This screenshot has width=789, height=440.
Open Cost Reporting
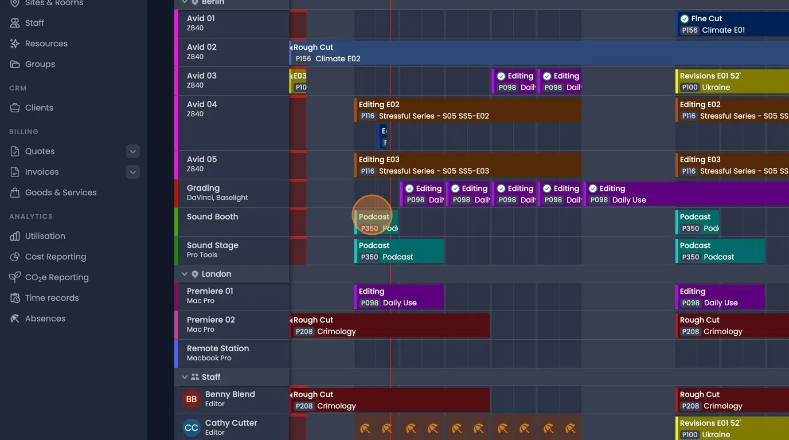(x=16, y=257)
